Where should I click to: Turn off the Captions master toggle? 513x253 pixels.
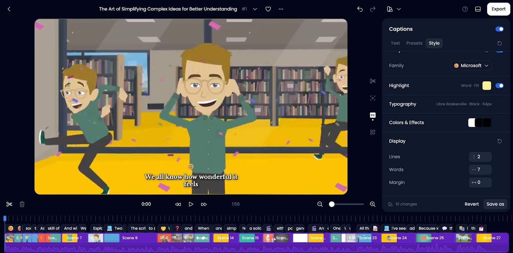(499, 29)
